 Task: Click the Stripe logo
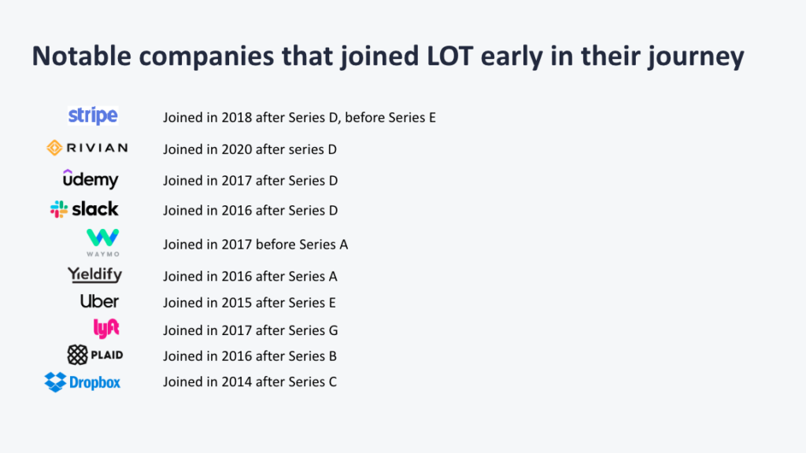(93, 116)
